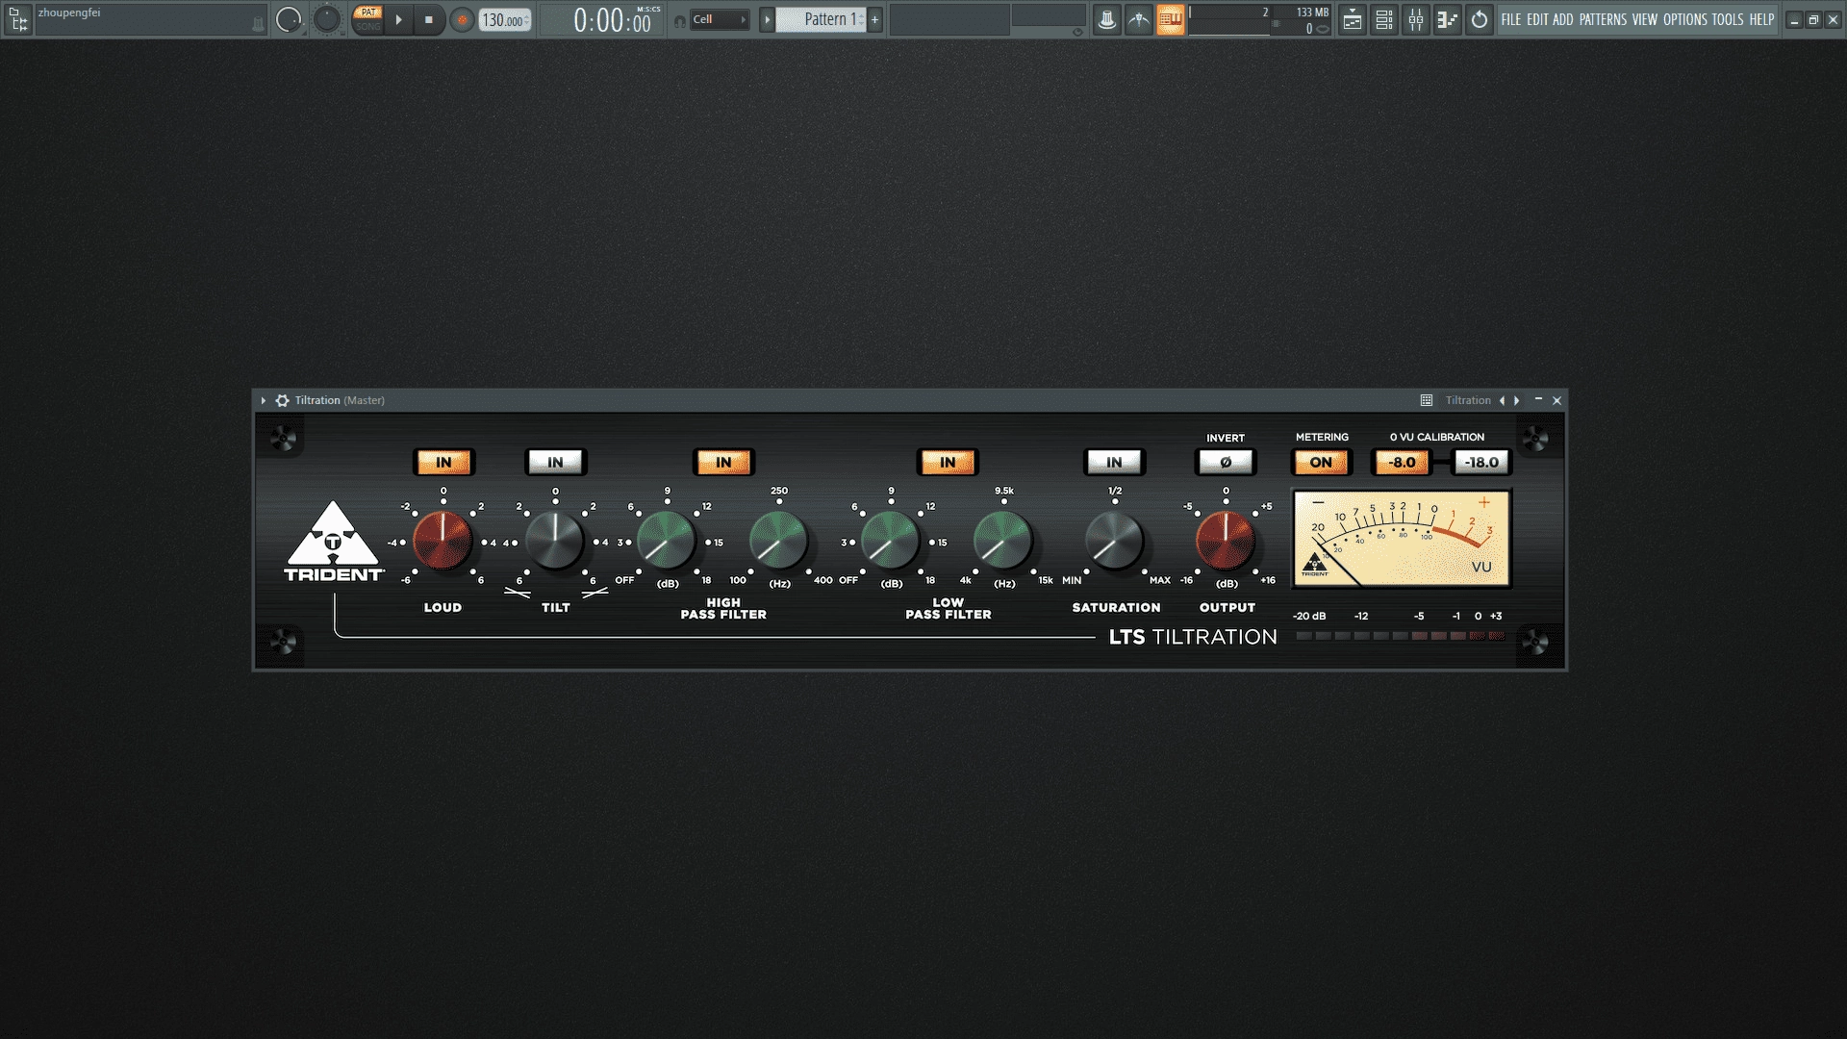The width and height of the screenshot is (1847, 1039).
Task: Click the metronome icon in hint bar
Action: (257, 25)
